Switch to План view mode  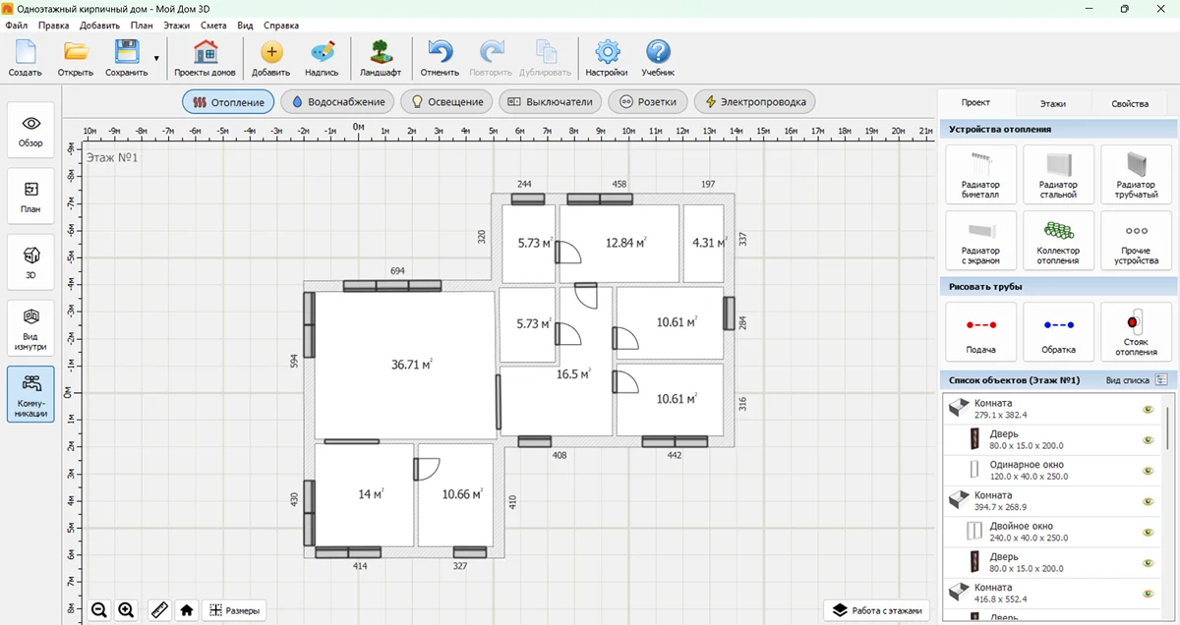point(30,197)
